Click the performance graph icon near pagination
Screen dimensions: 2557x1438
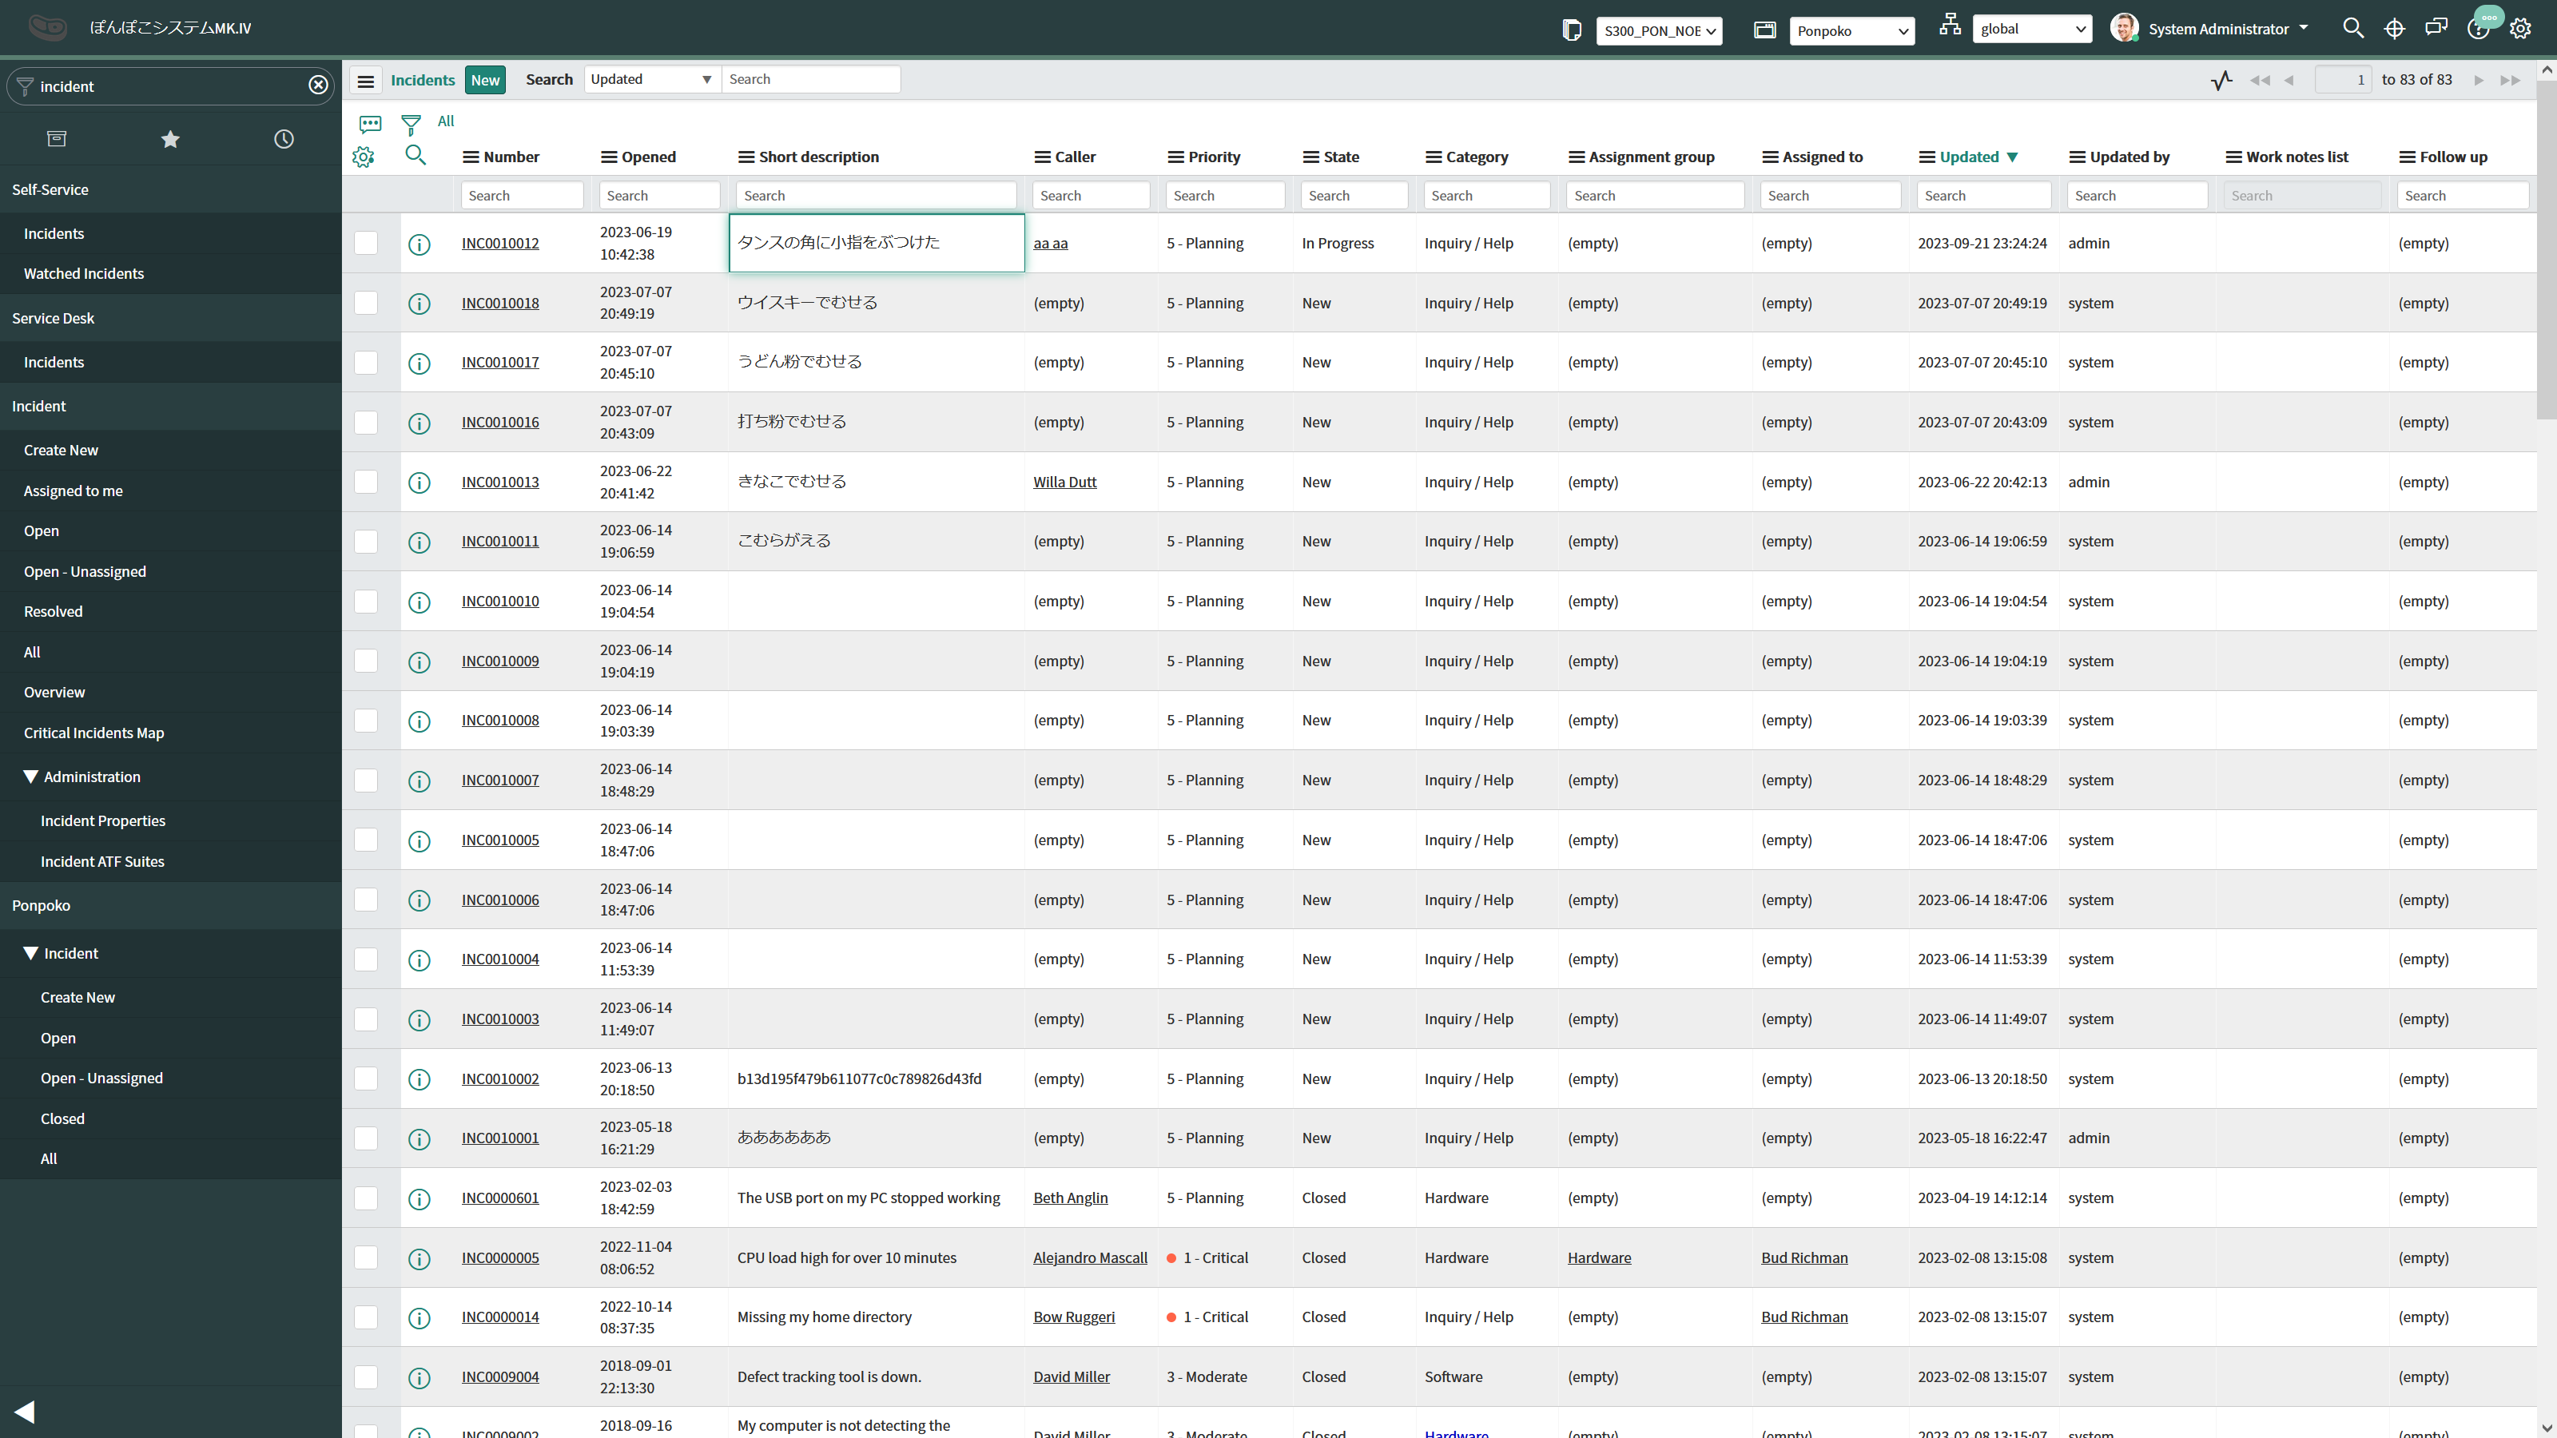2221,81
